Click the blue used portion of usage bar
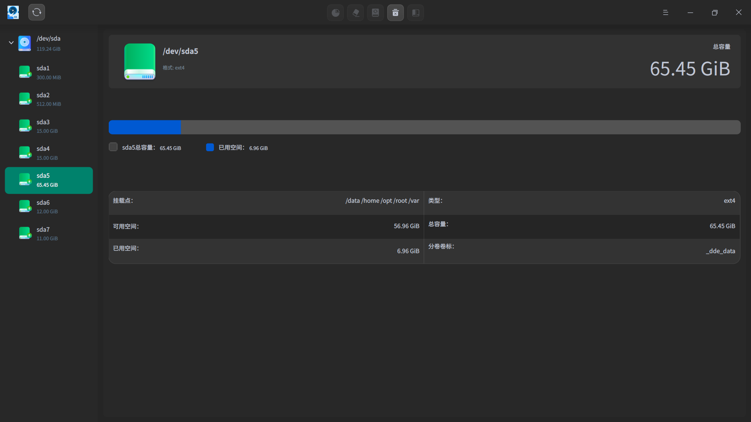Viewport: 751px width, 422px height. [x=145, y=127]
